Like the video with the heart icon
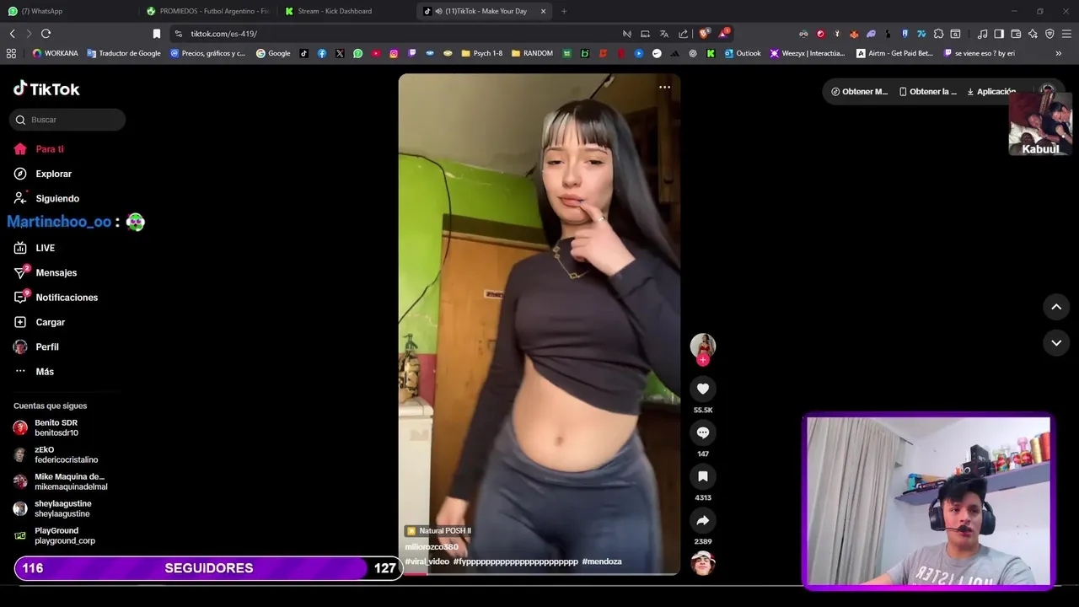This screenshot has height=607, width=1079. tap(702, 389)
